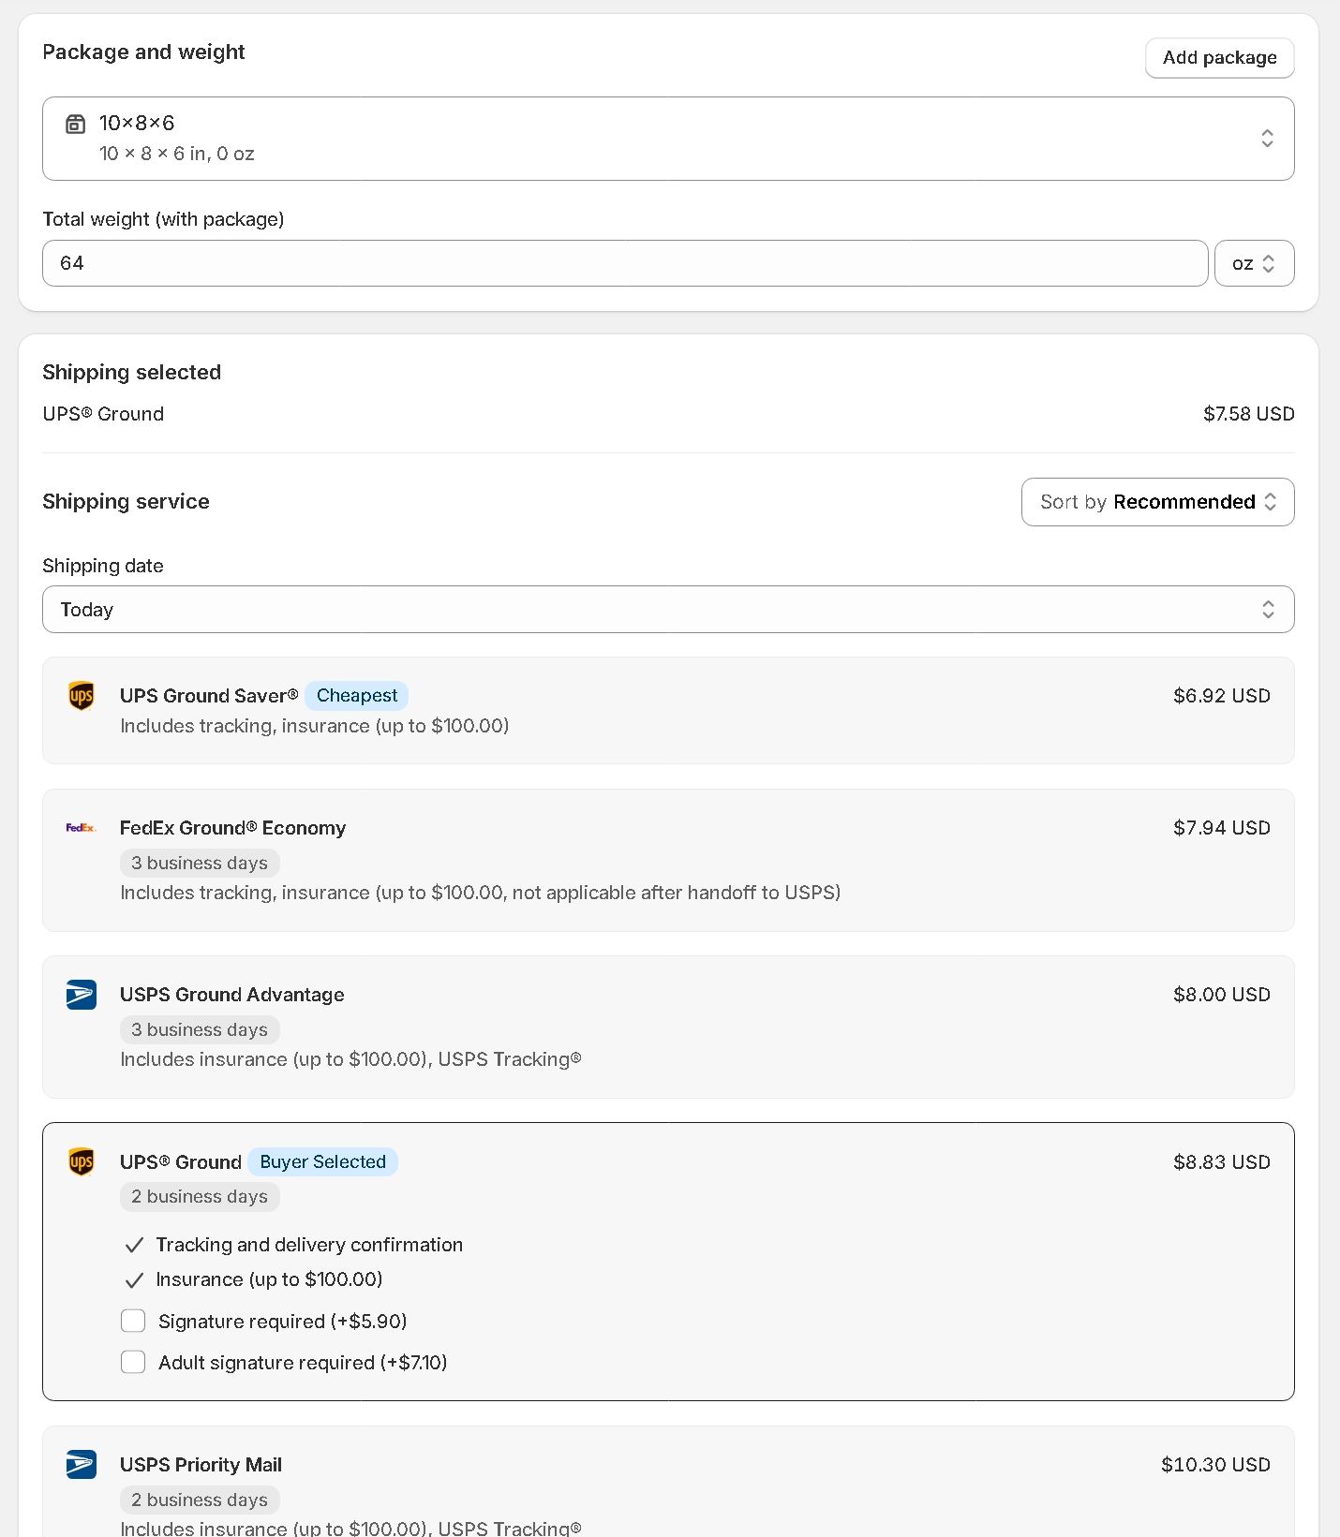
Task: Click the package box icon
Action: tap(75, 124)
